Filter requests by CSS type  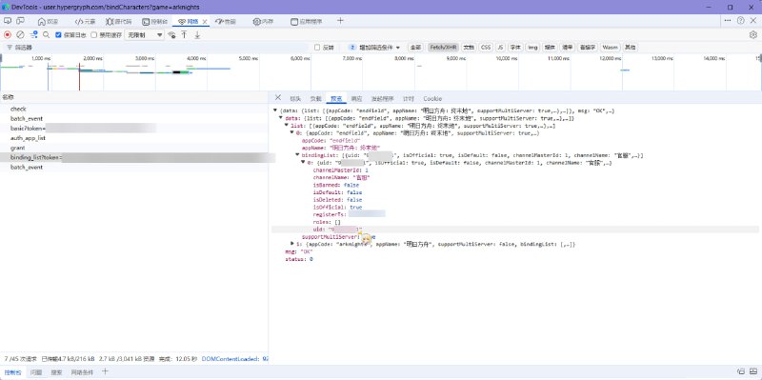(x=486, y=47)
